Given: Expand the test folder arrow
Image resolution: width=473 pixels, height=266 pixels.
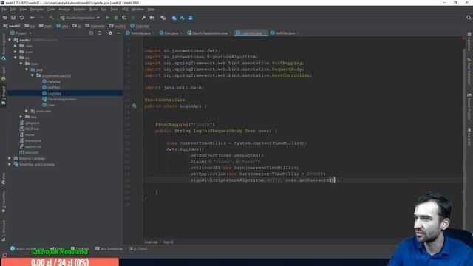Looking at the screenshot, I should 21,117.
